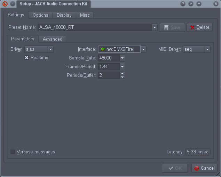Click the Latency value 5.33 msec
The width and height of the screenshot is (221, 177).
pos(198,152)
